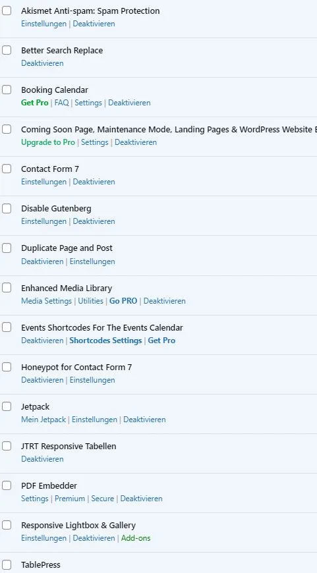
Task: Open Akismet Einstellungen link
Action: (44, 24)
